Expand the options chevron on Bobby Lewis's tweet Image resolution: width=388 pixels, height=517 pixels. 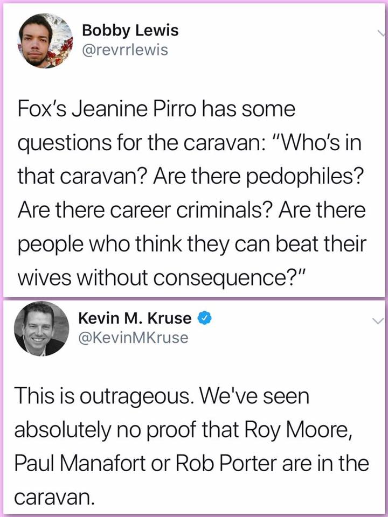point(382,32)
